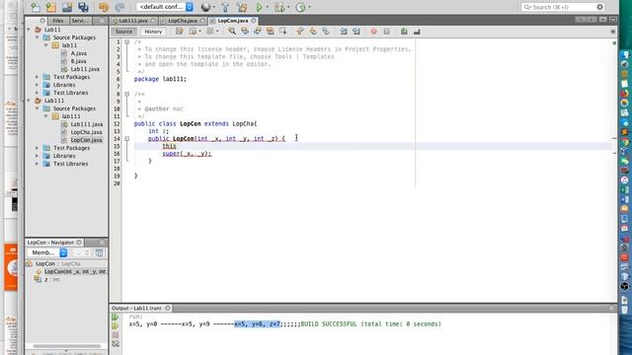Select LopCon.java in project tree
This screenshot has width=632, height=355.
[86, 140]
